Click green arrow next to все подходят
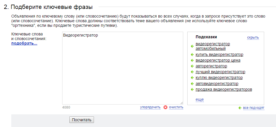 coord(240,108)
